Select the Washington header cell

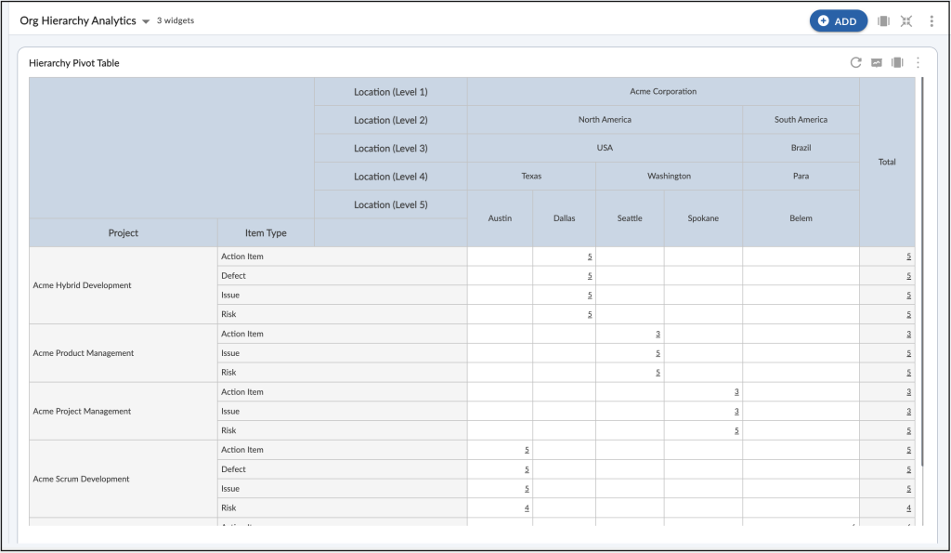[x=669, y=176]
